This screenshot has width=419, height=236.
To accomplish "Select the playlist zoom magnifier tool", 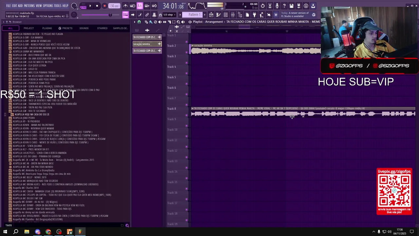I will tap(178, 22).
